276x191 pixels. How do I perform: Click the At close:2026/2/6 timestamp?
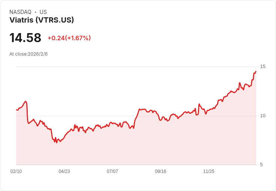[28, 54]
